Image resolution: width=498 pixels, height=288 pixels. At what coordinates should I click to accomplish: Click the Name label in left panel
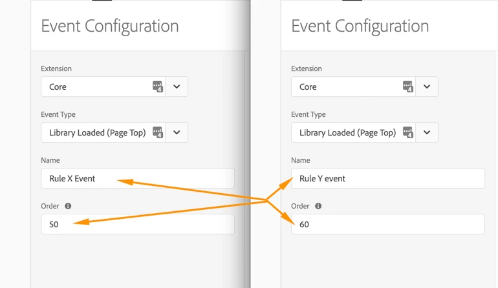[x=50, y=160]
